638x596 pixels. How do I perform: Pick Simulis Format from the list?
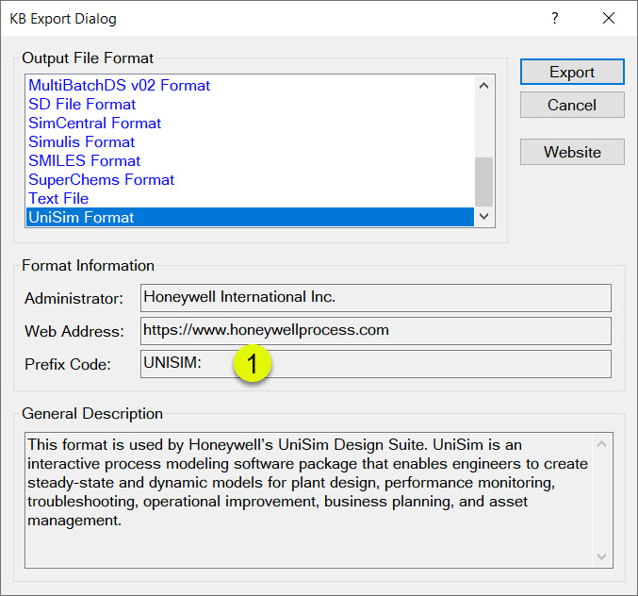point(82,141)
